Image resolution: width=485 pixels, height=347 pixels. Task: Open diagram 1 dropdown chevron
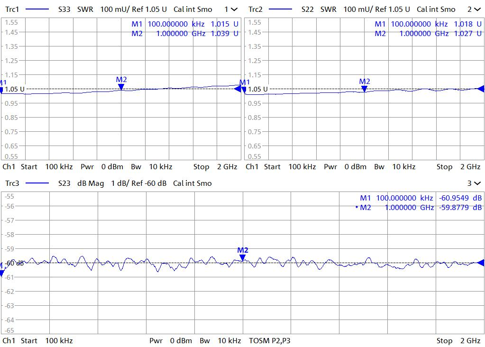(x=234, y=9)
